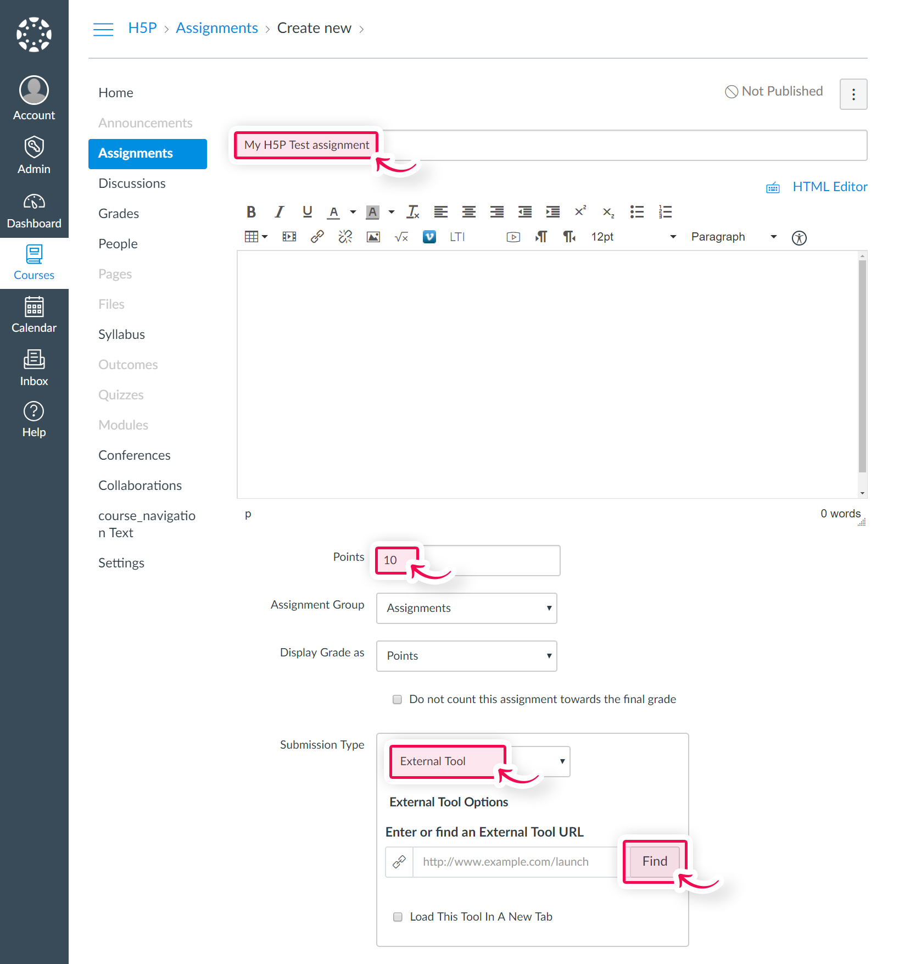Apply superscript formatting
The image size is (899, 964).
[x=580, y=211]
